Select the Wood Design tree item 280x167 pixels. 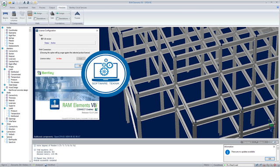14,87
